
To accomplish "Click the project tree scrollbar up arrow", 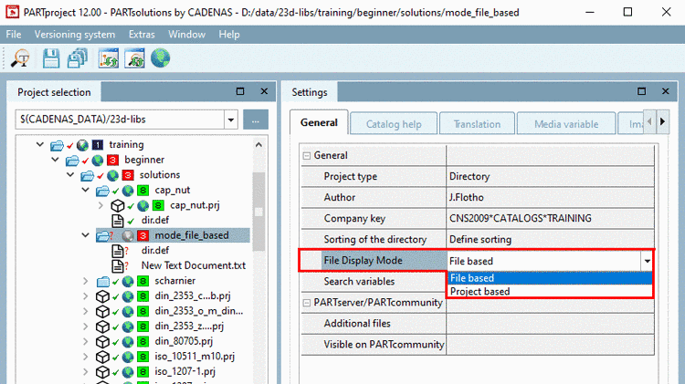I will 258,144.
